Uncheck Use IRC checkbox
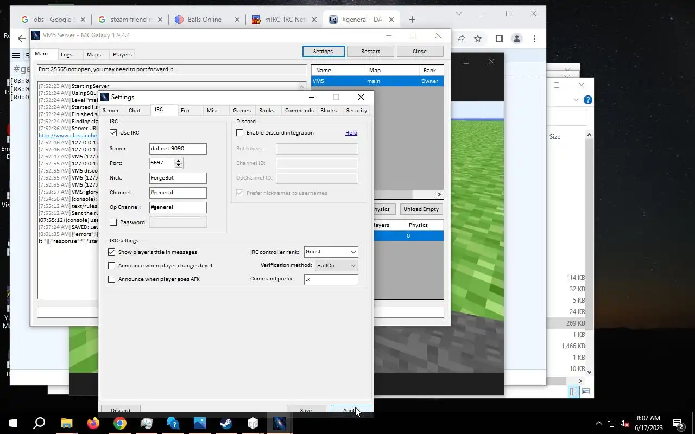Viewport: 695px width, 434px height. [113, 132]
